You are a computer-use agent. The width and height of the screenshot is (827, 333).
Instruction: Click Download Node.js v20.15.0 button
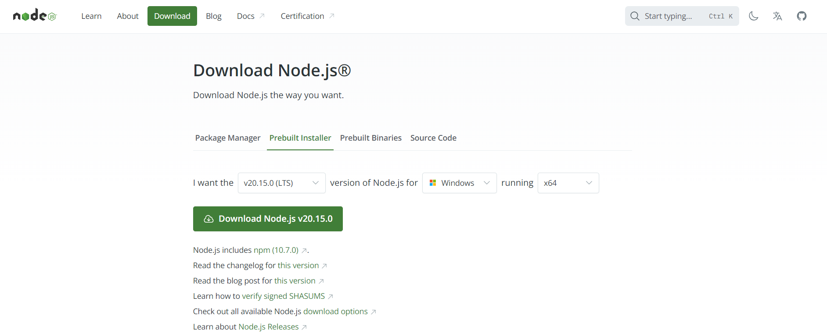(x=268, y=219)
